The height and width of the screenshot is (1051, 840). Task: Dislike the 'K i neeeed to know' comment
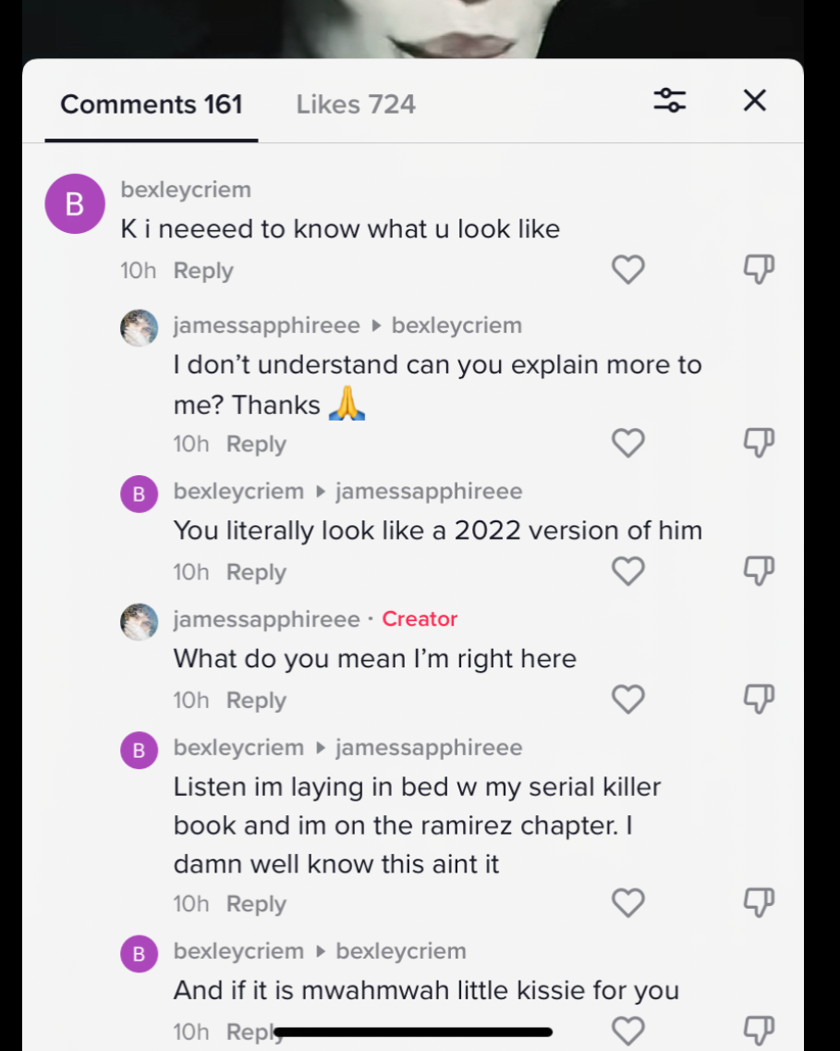(x=759, y=270)
